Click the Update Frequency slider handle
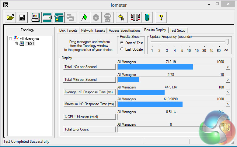 pos(227,43)
